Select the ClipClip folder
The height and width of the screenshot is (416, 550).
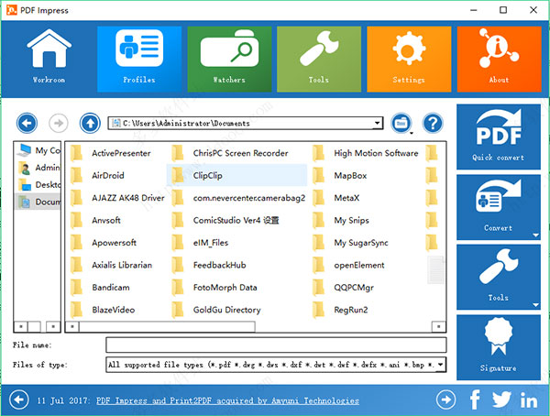click(x=237, y=175)
